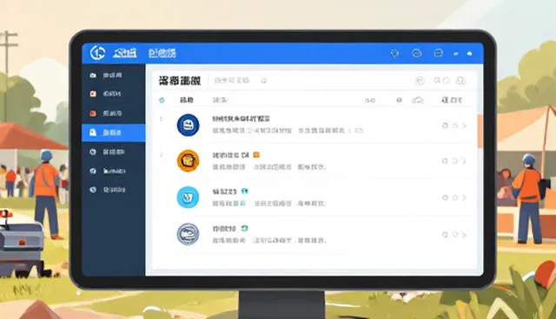Open the second sidebar item with orange-red icon
The width and height of the screenshot is (556, 319).
(x=114, y=94)
